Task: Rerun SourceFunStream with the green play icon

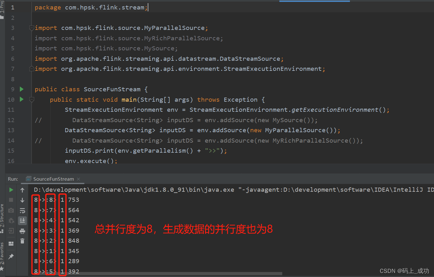Action: coord(11,190)
